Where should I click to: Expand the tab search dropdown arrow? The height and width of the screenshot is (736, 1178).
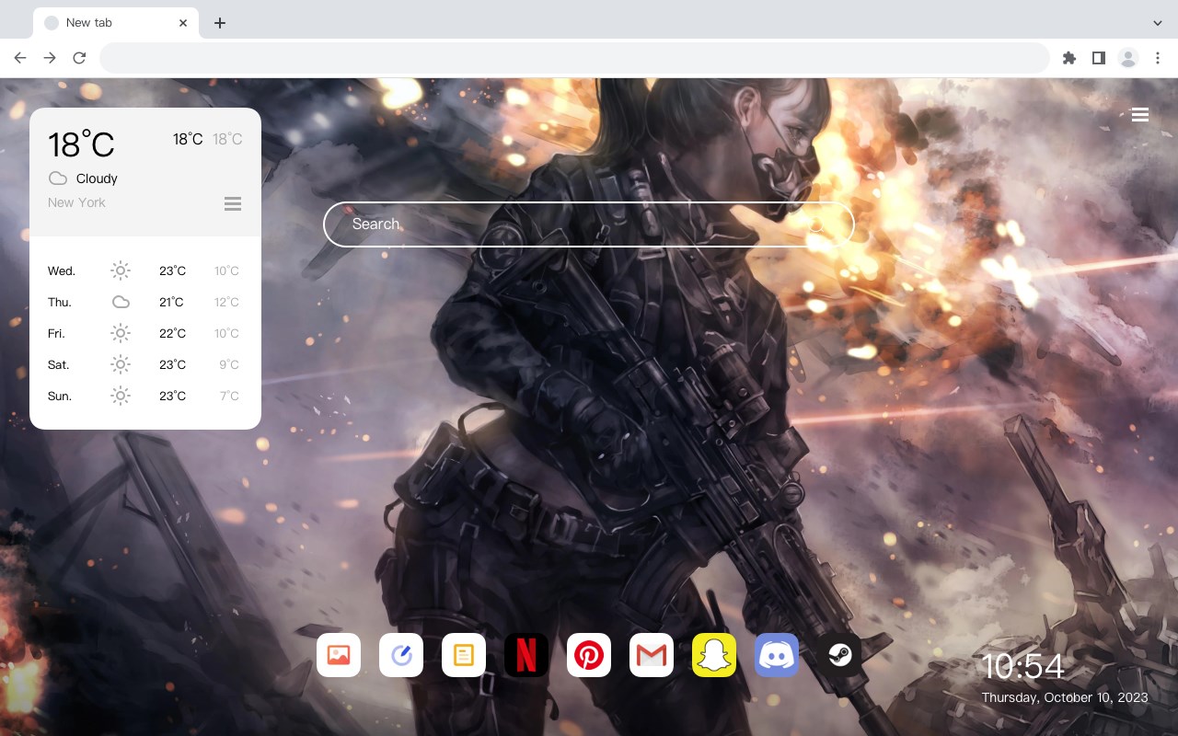(x=1158, y=23)
